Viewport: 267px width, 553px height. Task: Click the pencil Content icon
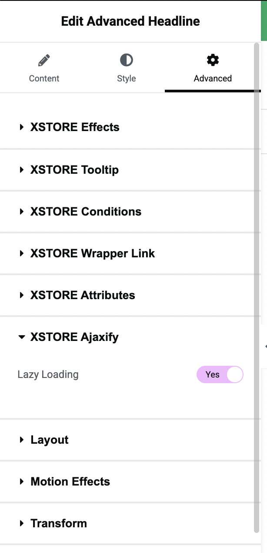[44, 60]
